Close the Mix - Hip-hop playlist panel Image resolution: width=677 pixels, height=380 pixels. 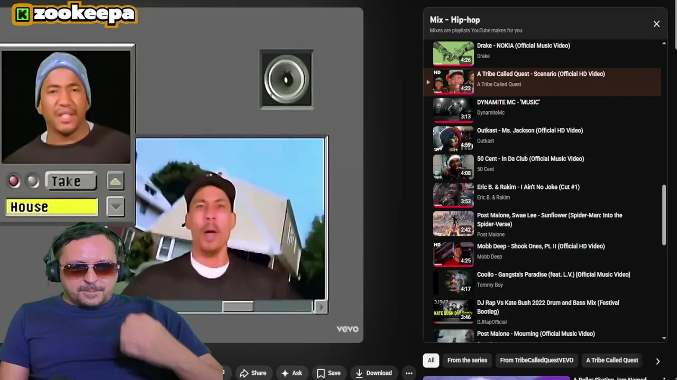pyautogui.click(x=656, y=24)
